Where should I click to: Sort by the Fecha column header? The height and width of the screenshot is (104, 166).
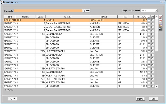point(10,17)
